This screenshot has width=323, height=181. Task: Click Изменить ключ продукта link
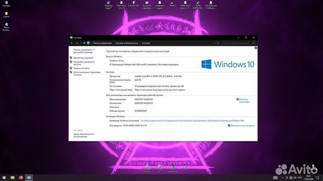coord(242,126)
